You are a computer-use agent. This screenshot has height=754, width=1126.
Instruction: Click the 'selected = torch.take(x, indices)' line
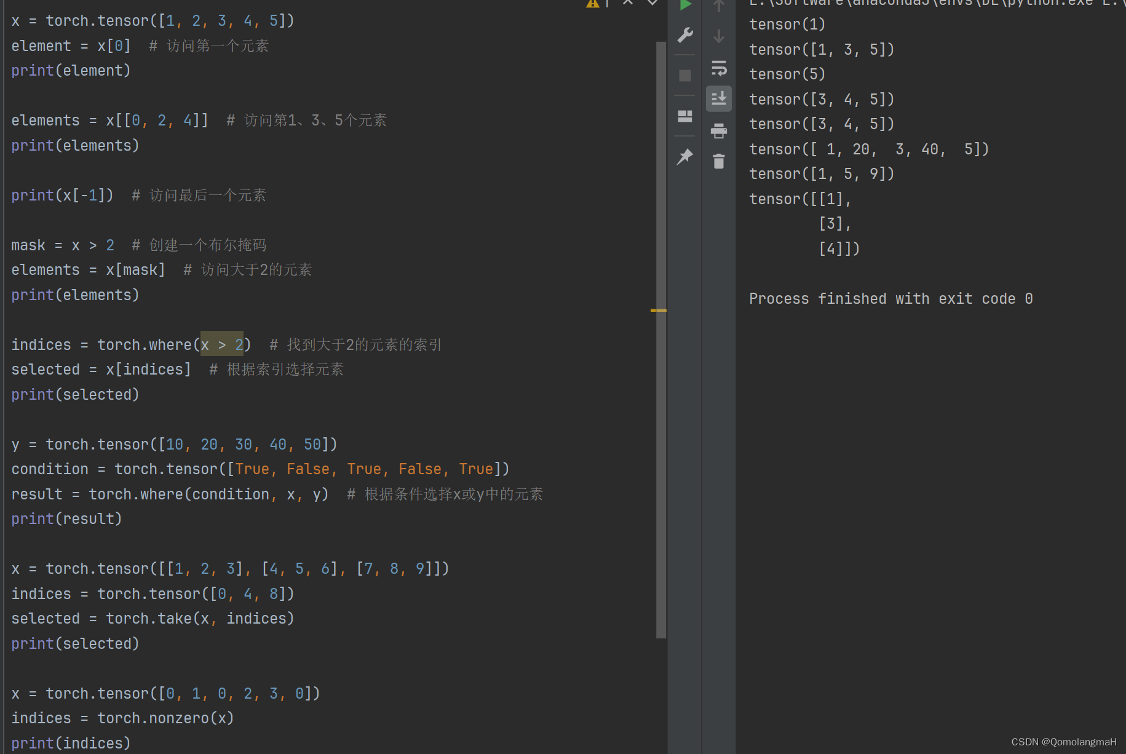pyautogui.click(x=153, y=619)
